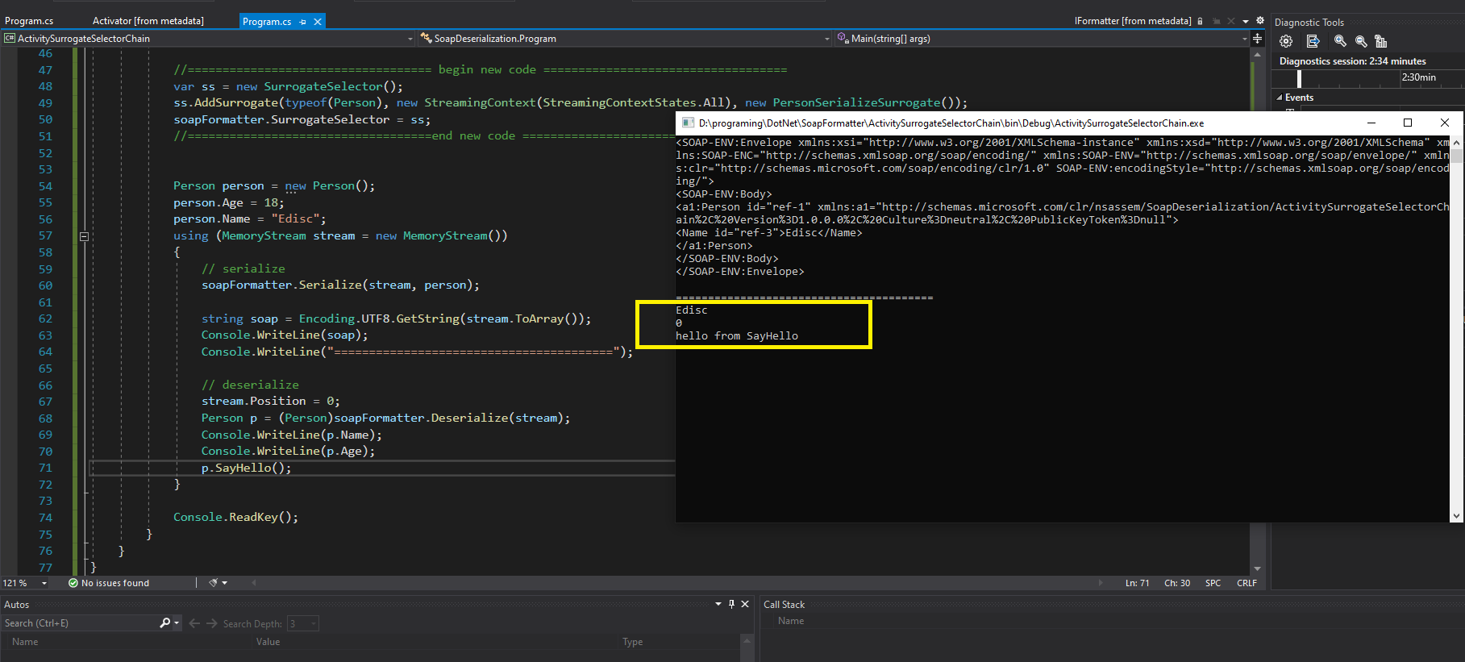Click the code cleanup broom icon
This screenshot has height=662, width=1465.
(x=213, y=582)
